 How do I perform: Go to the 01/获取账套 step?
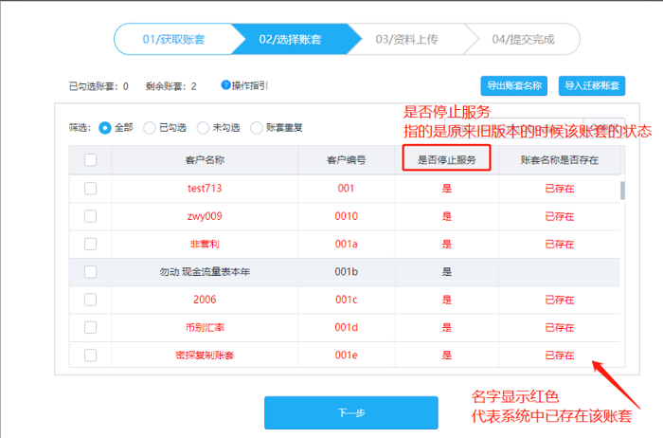point(173,40)
